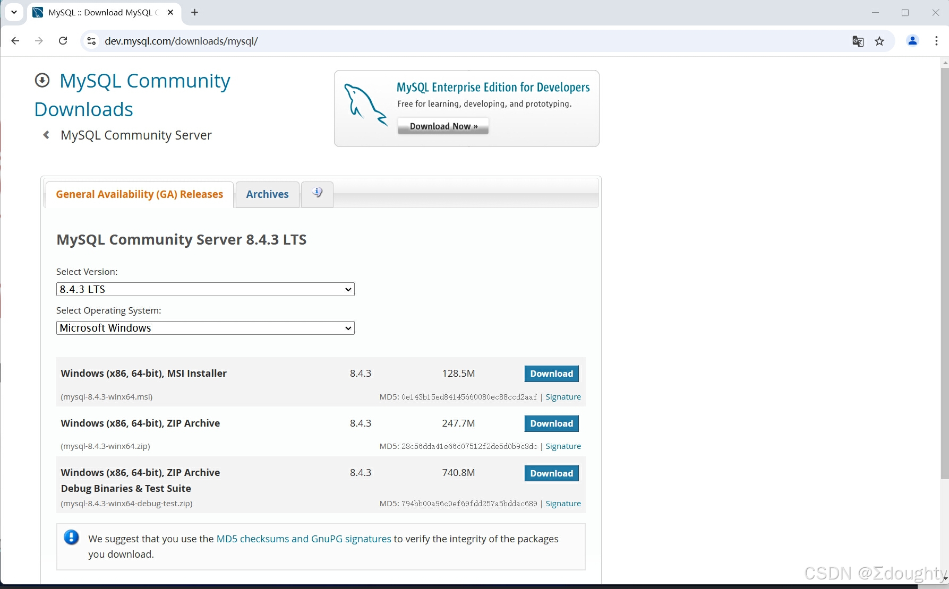
Task: Click the MD5 value 28c56dda41e66c07512f2de5d0b9c8dc
Action: (x=469, y=446)
